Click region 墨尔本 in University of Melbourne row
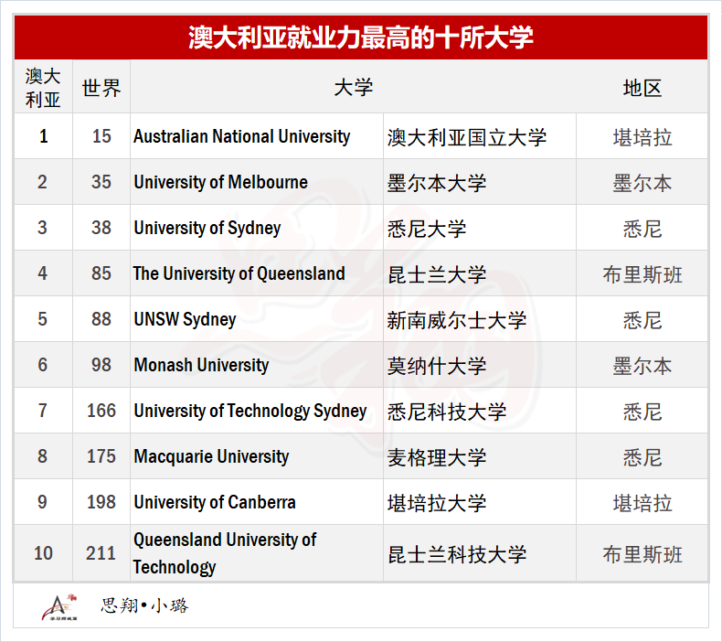The height and width of the screenshot is (642, 722). [642, 183]
